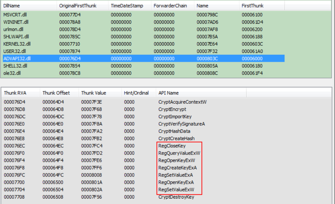Click Thunk Value 00007FB2
This screenshot has width=335, height=204.
(91, 138)
